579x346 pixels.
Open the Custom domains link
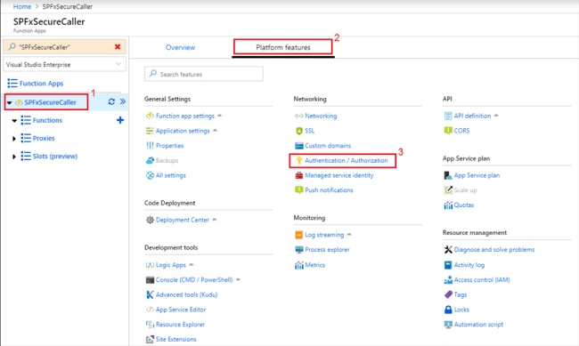coord(328,146)
